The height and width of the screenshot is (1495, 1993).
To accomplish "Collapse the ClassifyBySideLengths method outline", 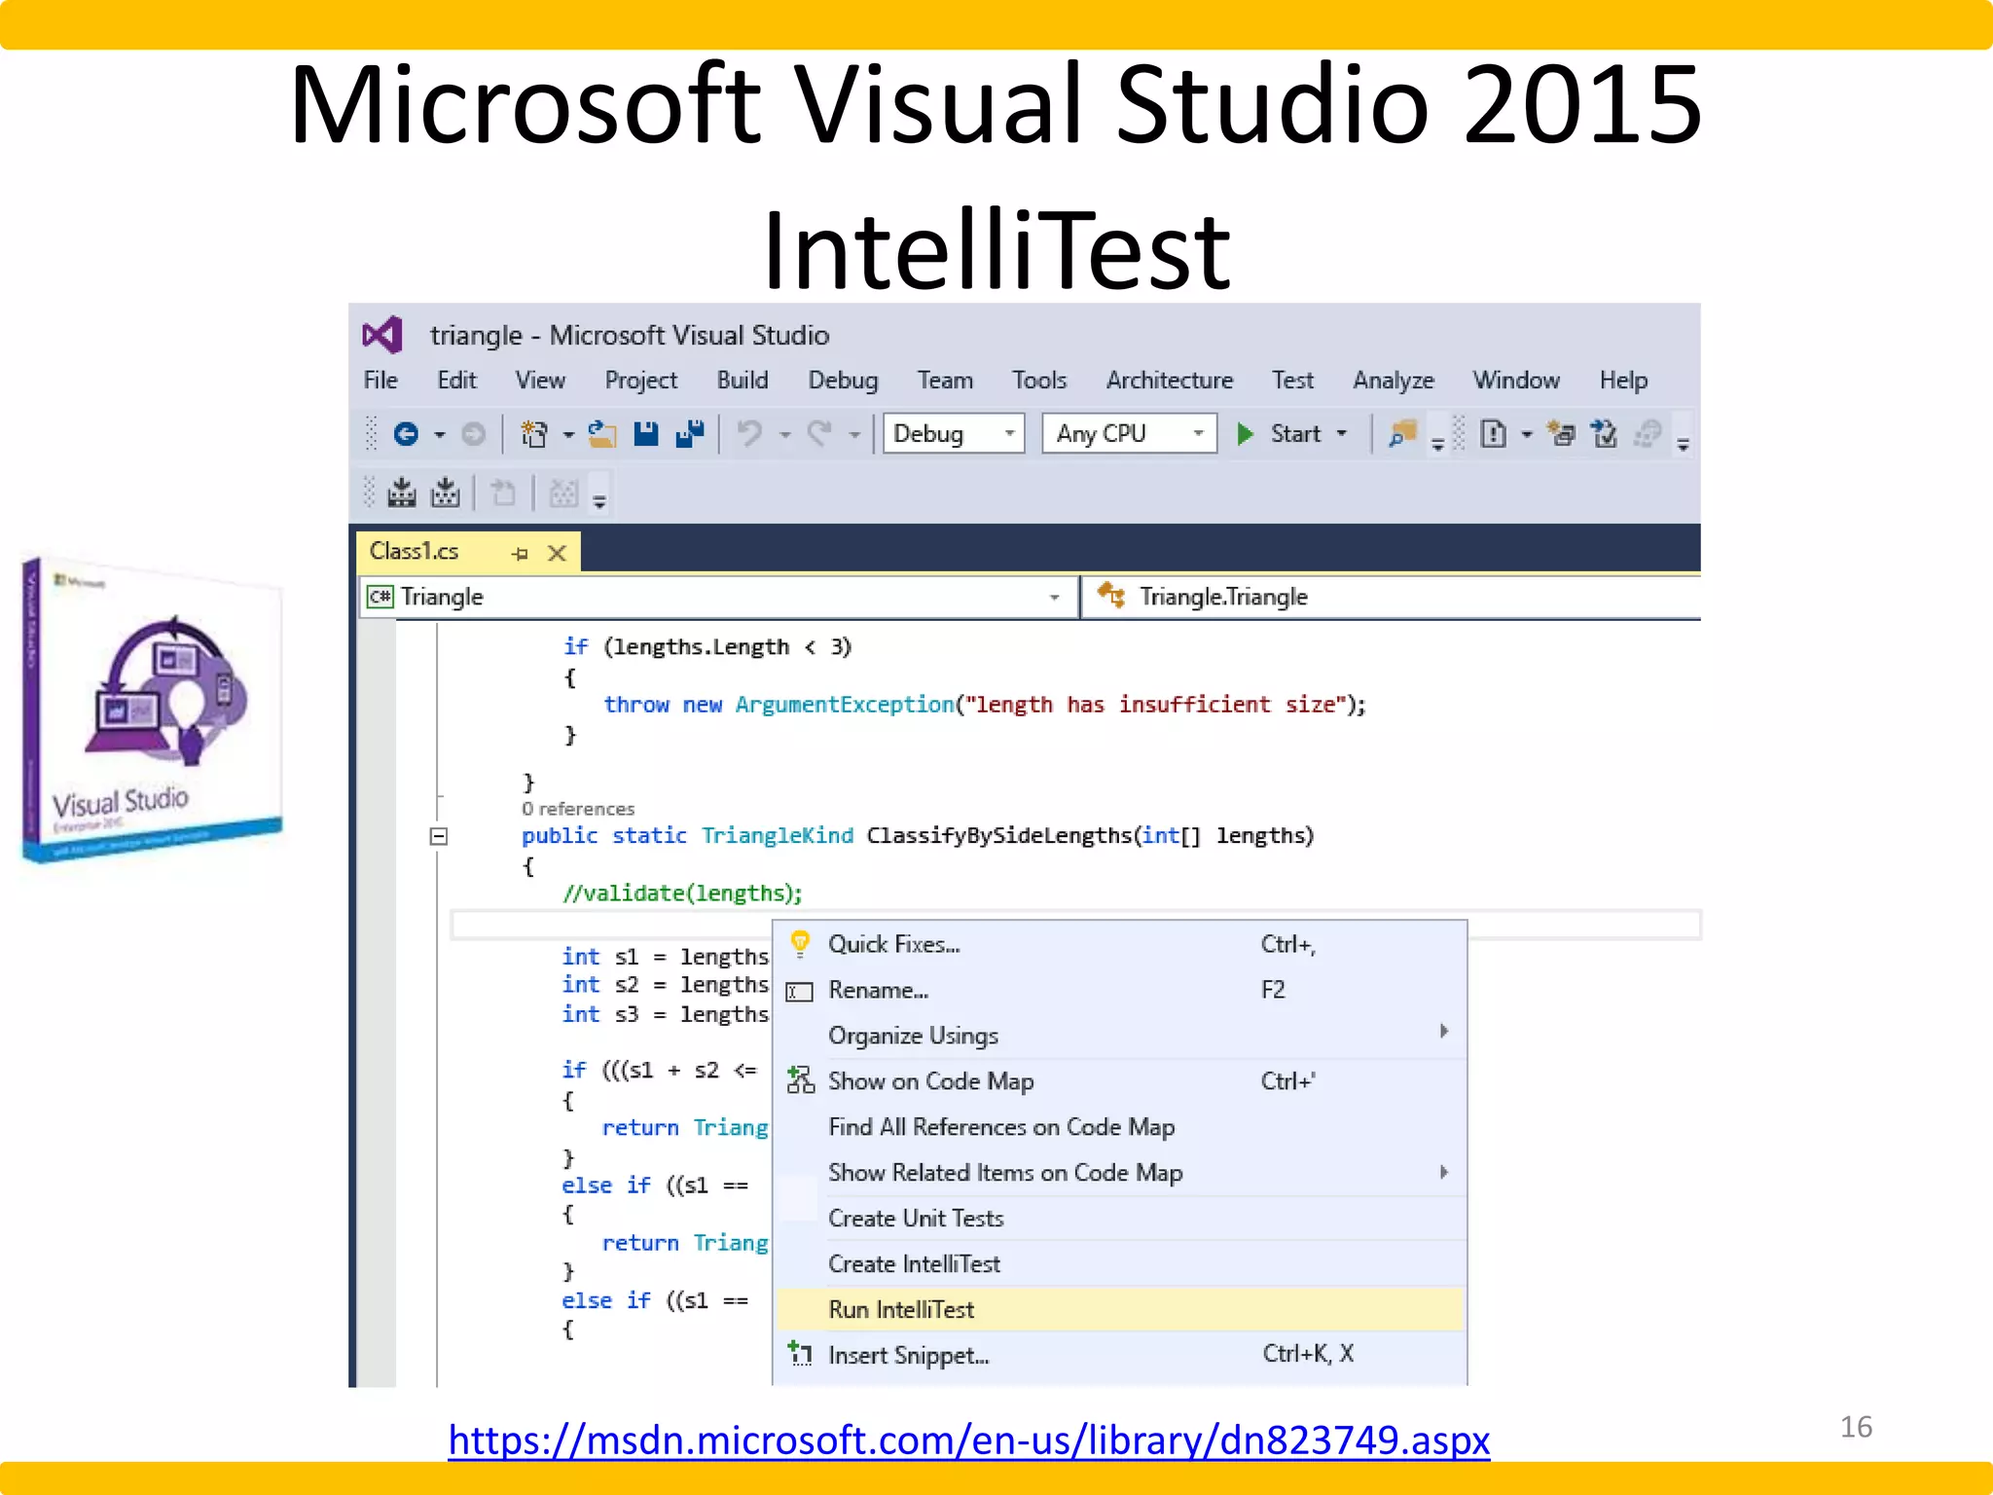I will 439,836.
